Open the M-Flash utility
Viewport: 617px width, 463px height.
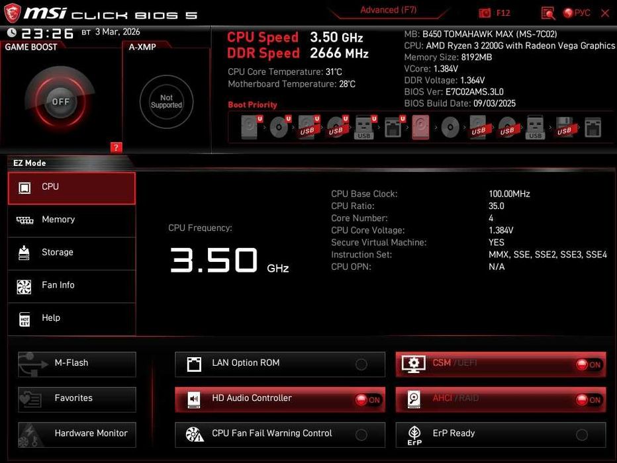pyautogui.click(x=77, y=364)
